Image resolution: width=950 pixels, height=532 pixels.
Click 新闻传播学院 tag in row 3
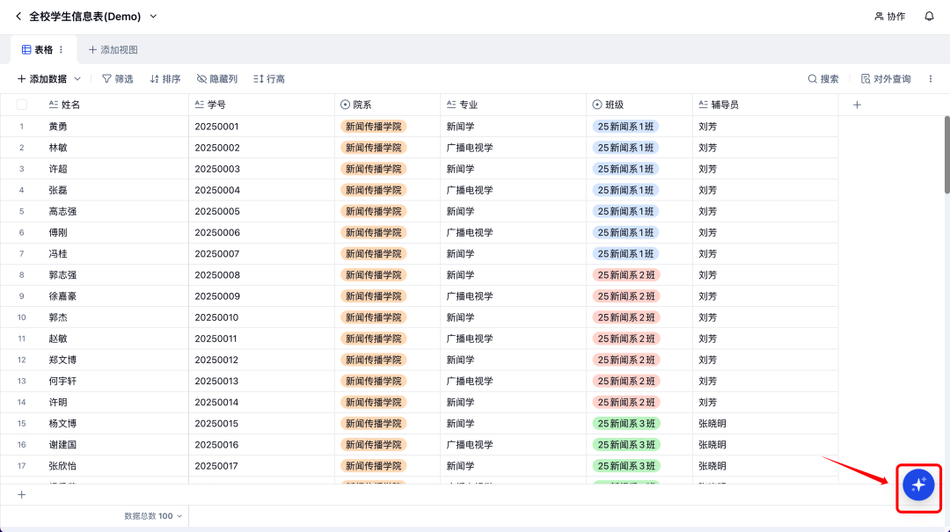point(373,169)
